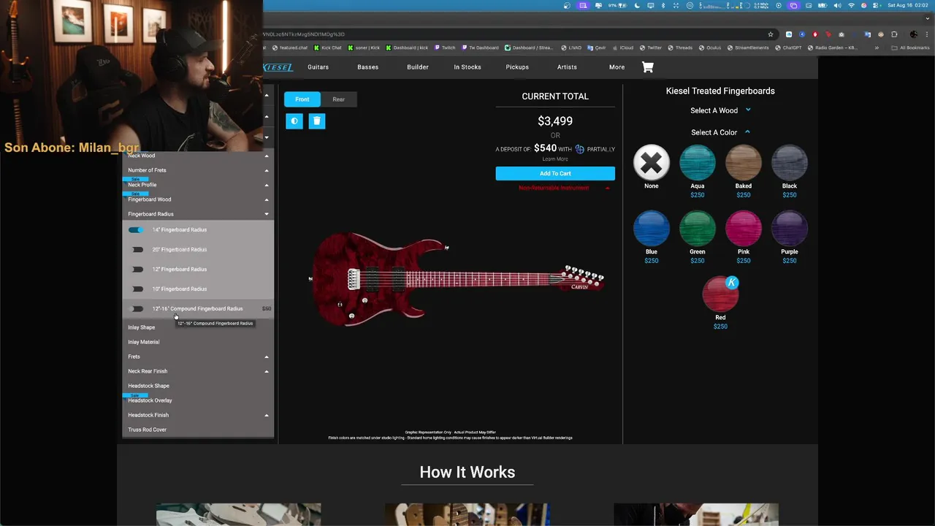This screenshot has width=935, height=526.
Task: Open Oculus bookmark
Action: pos(709,47)
